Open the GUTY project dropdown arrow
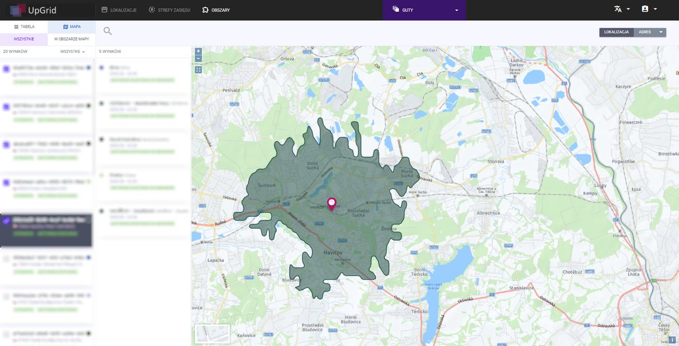679x346 pixels. (457, 10)
